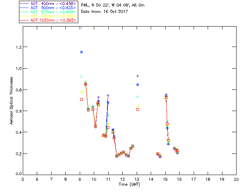The height and width of the screenshot is (194, 243).
Task: Select the purple plus peak marker at hour 11
Action: pyautogui.click(x=108, y=95)
